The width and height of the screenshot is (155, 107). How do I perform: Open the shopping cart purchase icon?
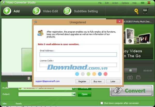[x=145, y=11]
